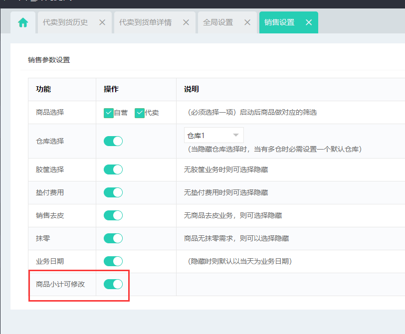Click the 仓库1 dropdown arrow
Image resolution: width=405 pixels, height=334 pixels.
(x=236, y=135)
